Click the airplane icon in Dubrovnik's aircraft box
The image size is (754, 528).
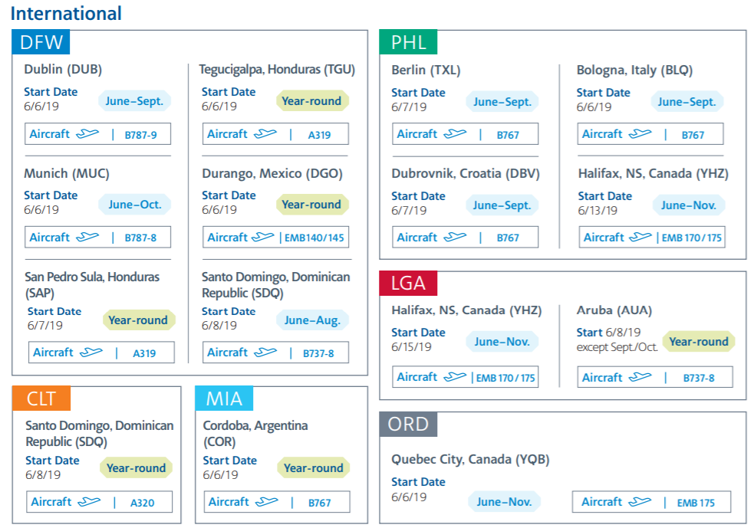pos(454,238)
